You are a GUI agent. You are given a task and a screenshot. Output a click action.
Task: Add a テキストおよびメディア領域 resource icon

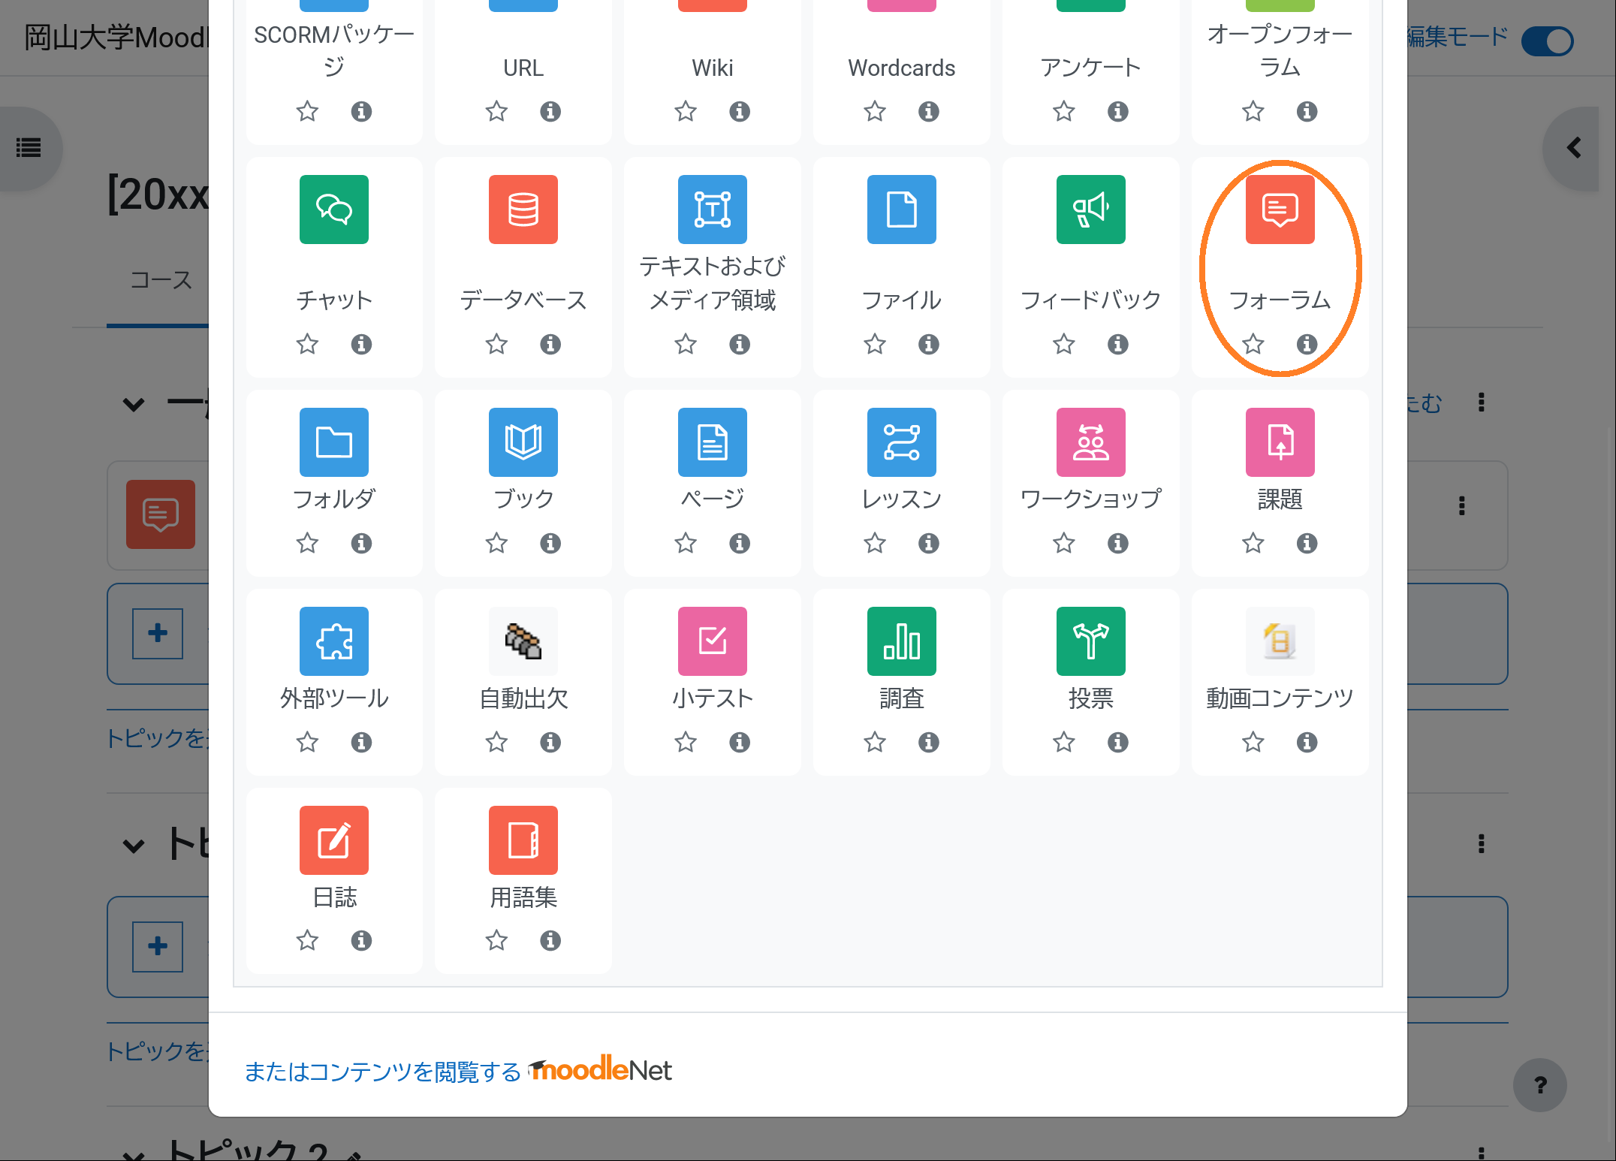(713, 210)
